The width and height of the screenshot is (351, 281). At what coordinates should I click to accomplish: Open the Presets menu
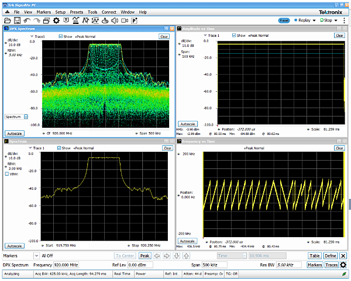click(x=77, y=12)
